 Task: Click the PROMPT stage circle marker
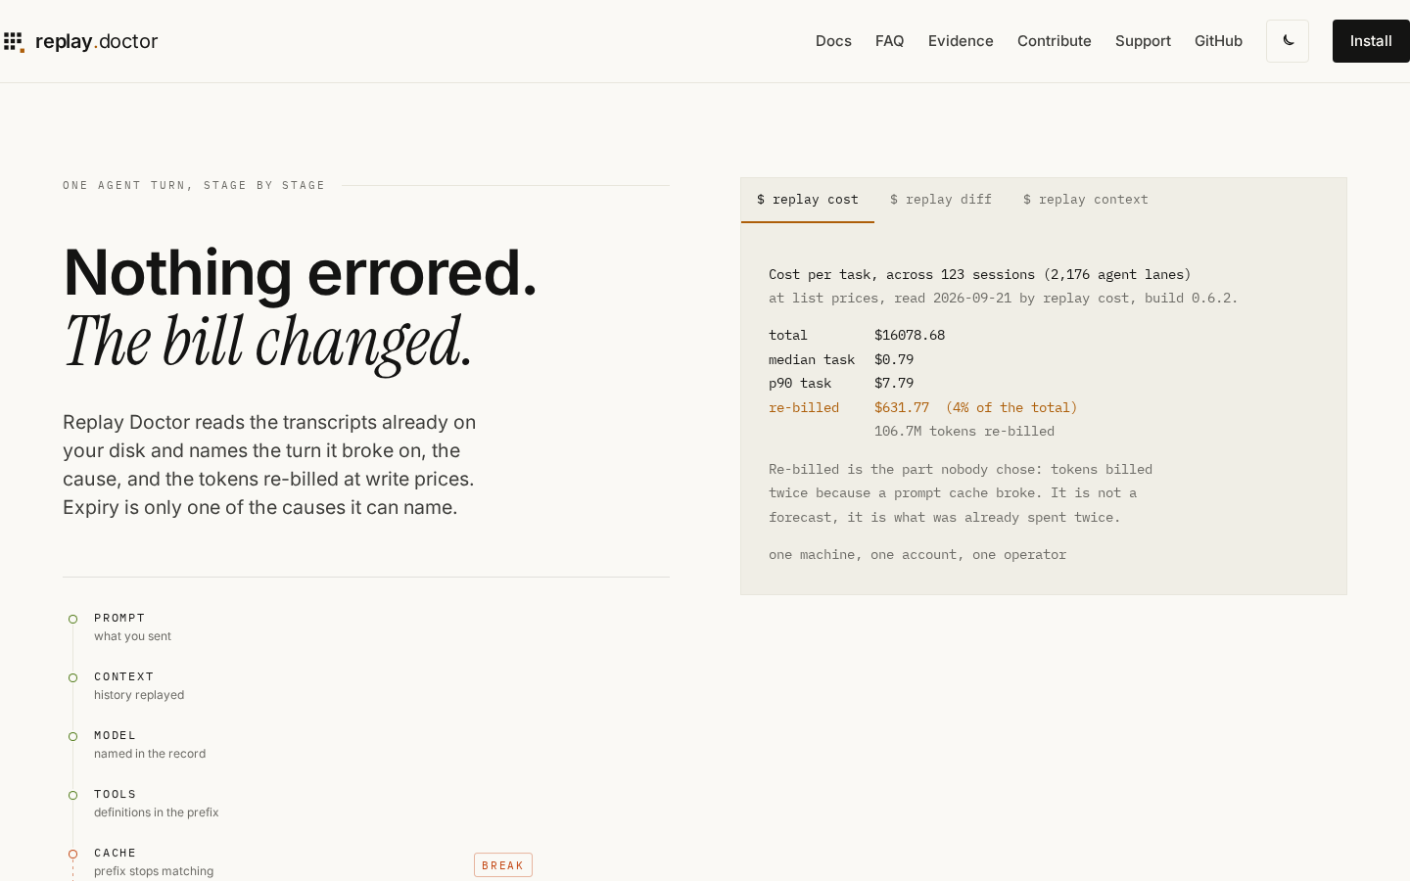click(x=72, y=619)
